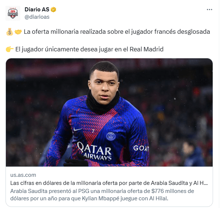
Task: Click the Qatar Airways logo on the jersey
Action: tap(95, 151)
